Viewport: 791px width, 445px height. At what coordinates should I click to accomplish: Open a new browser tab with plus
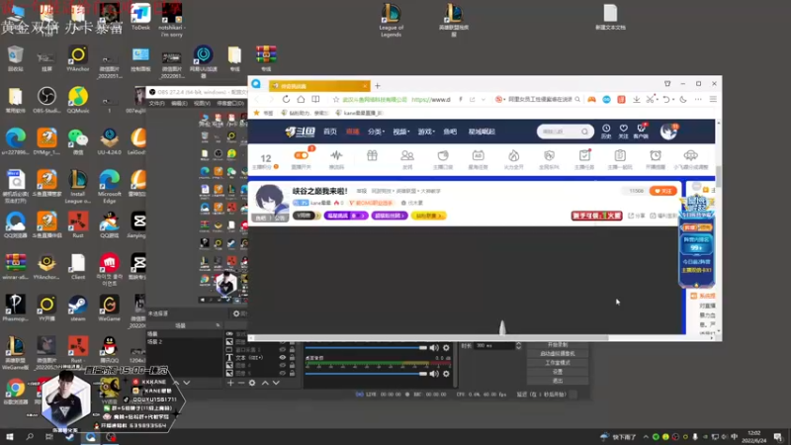378,86
